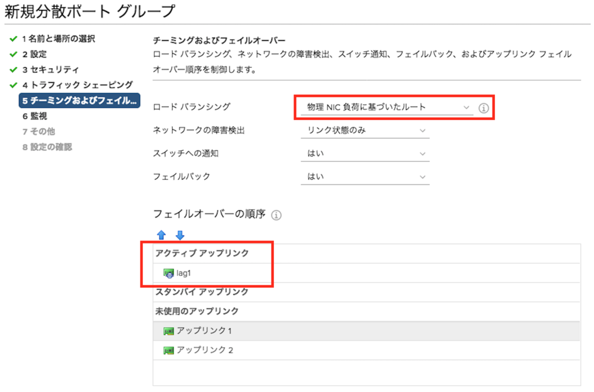Go to step 4 トラフィック シェーピング

[x=77, y=85]
